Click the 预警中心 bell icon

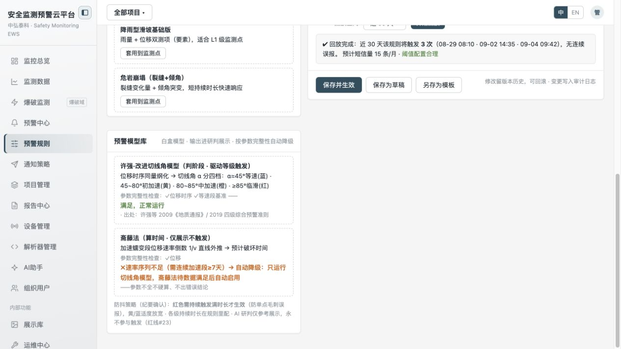(15, 123)
